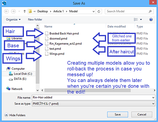This screenshot has height=122, width=158.
Task: Click the Model breadcrumb
Action: (73, 11)
